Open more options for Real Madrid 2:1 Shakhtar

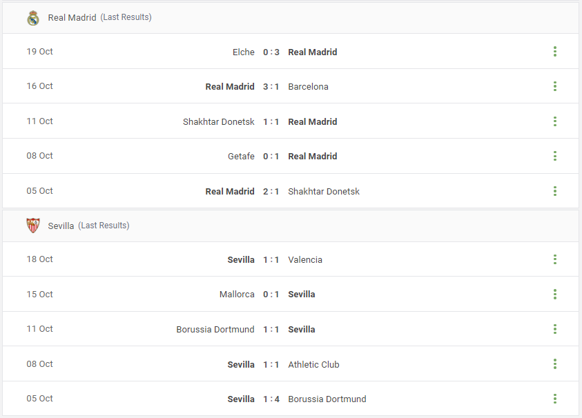point(555,191)
